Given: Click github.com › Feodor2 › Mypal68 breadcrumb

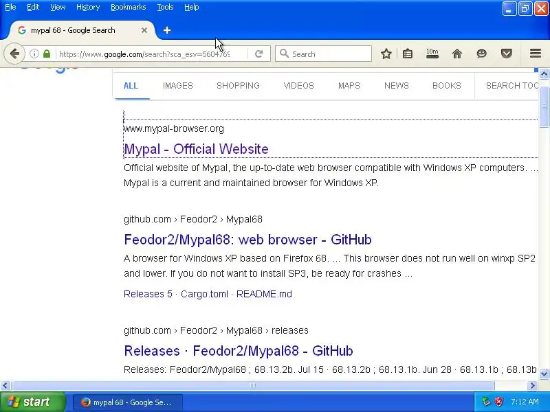Looking at the screenshot, I should tap(193, 219).
